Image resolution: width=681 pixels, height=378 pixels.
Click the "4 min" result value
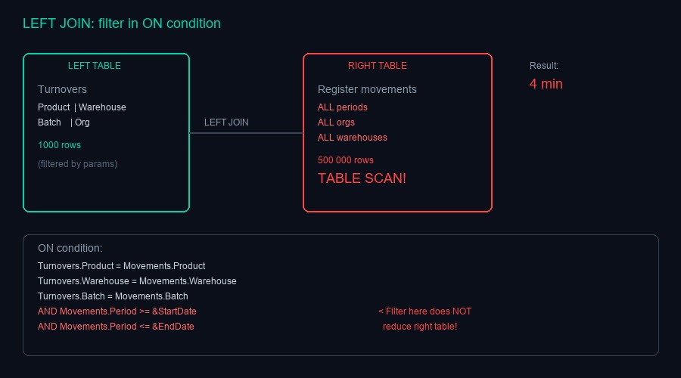click(546, 84)
